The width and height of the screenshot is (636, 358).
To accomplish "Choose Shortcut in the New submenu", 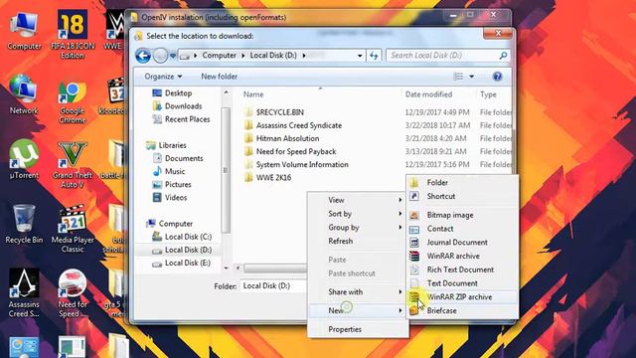I will [462, 197].
